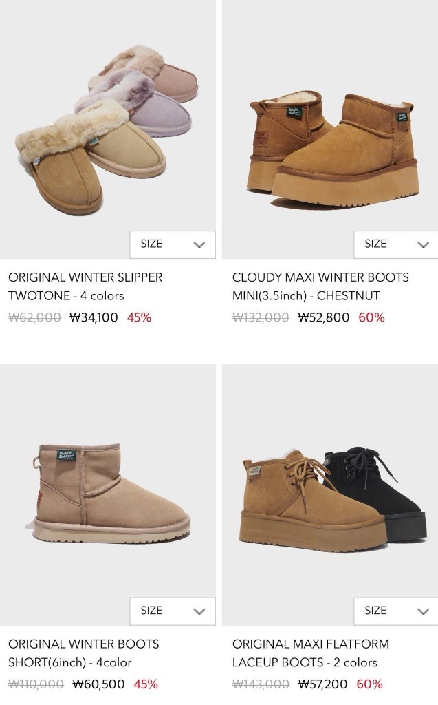
Task: Open CLOUDY MAXI WINTER BOOTS MINI title link
Action: pyautogui.click(x=320, y=286)
